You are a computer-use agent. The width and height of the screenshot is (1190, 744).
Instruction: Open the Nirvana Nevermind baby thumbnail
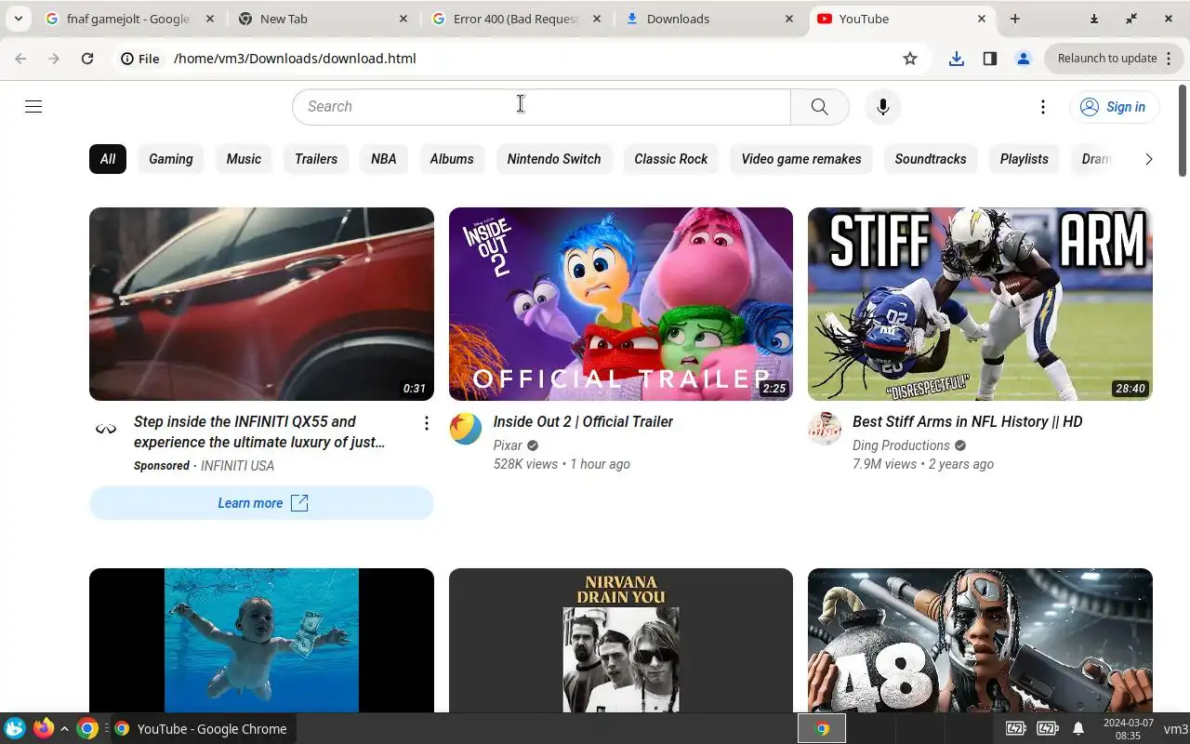(x=261, y=641)
